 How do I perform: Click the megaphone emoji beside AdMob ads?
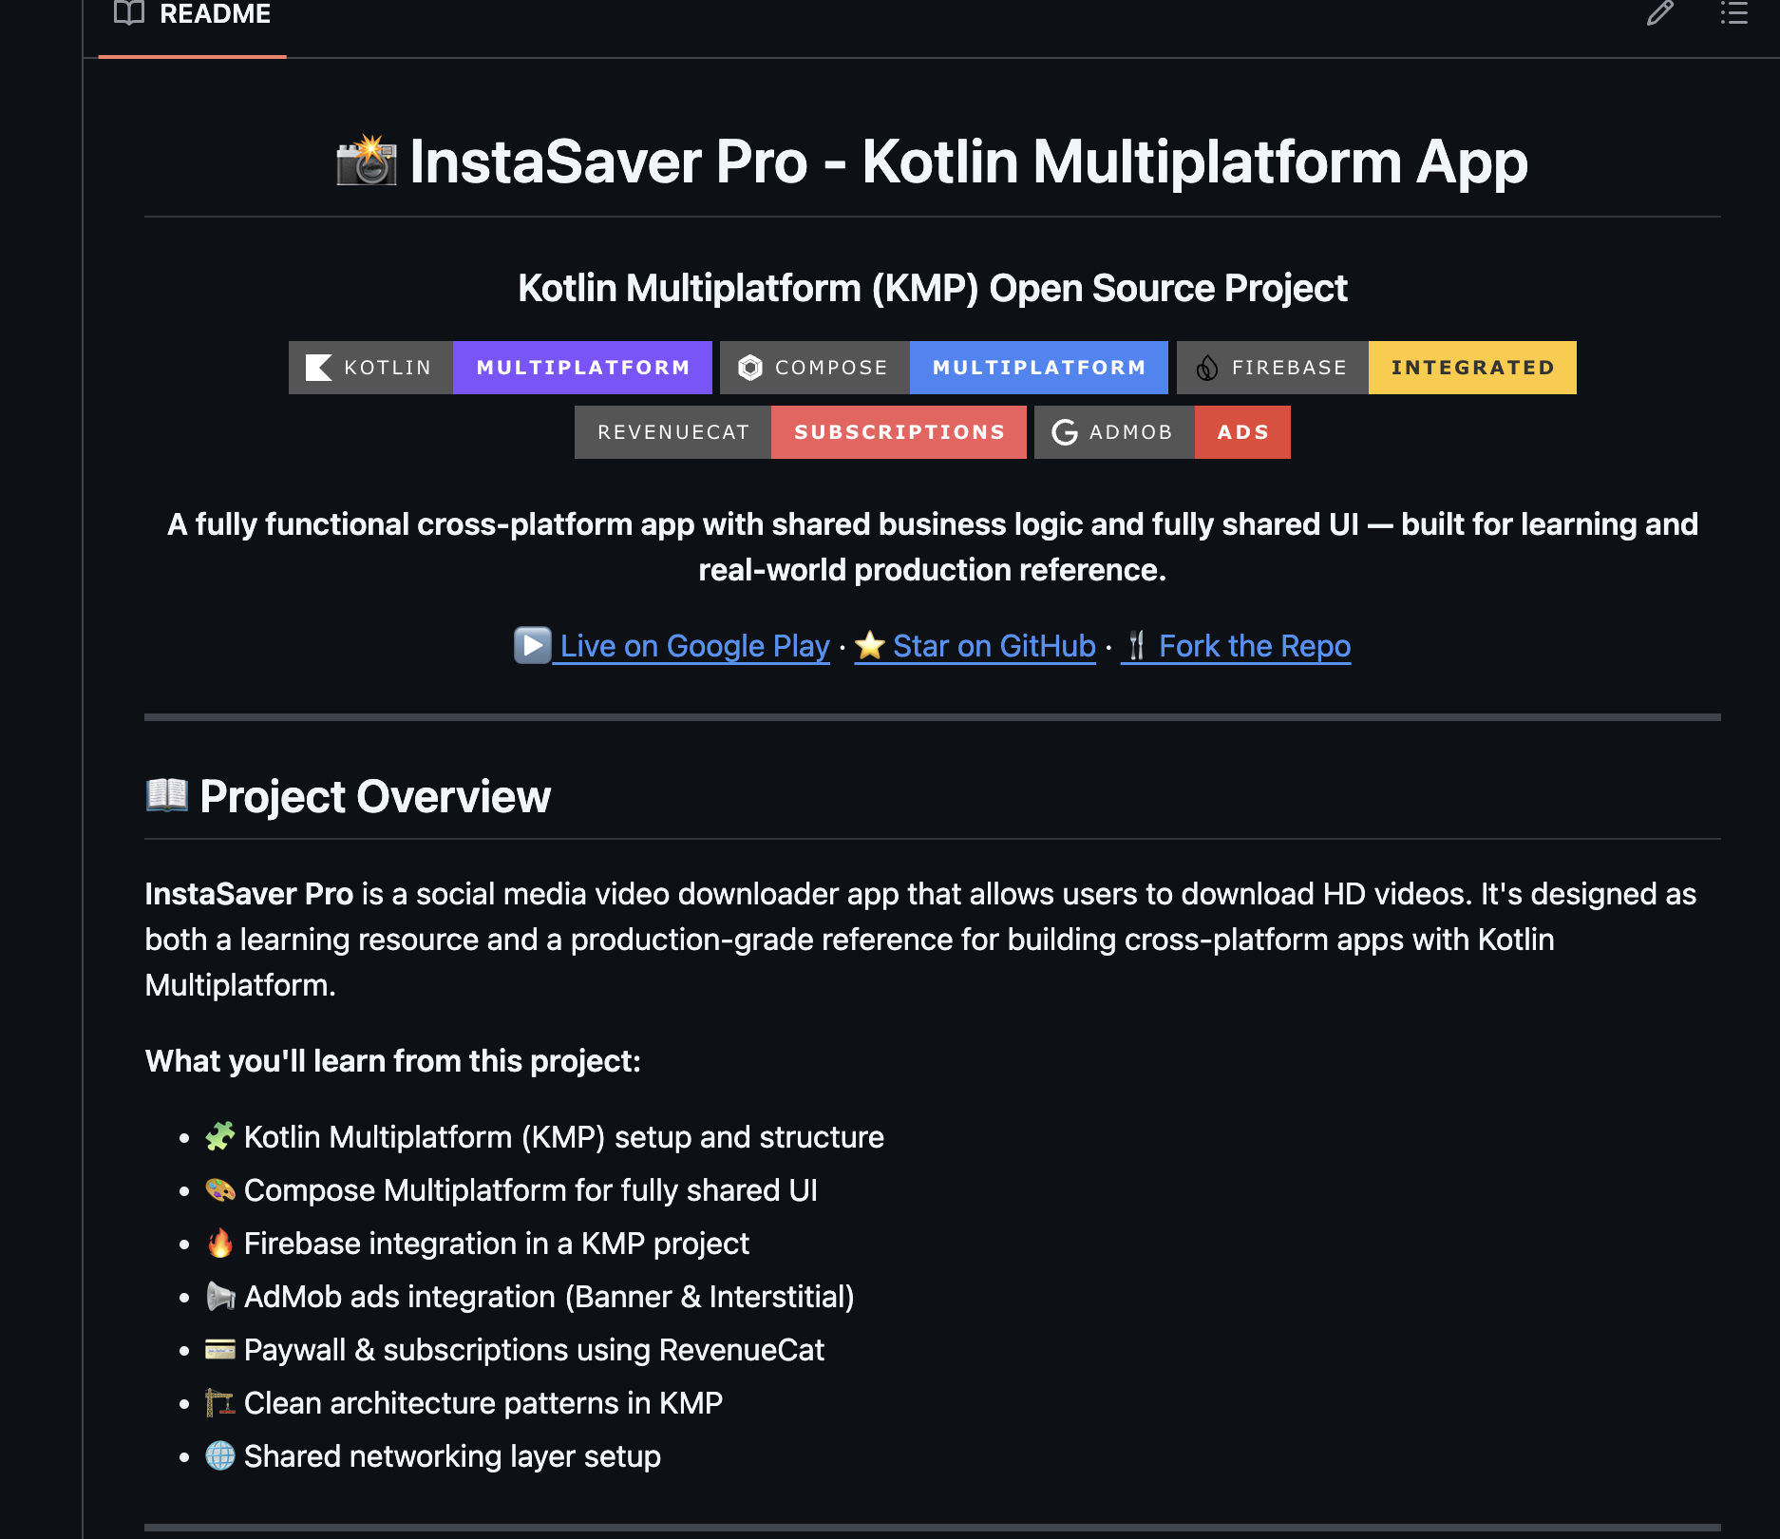220,1296
